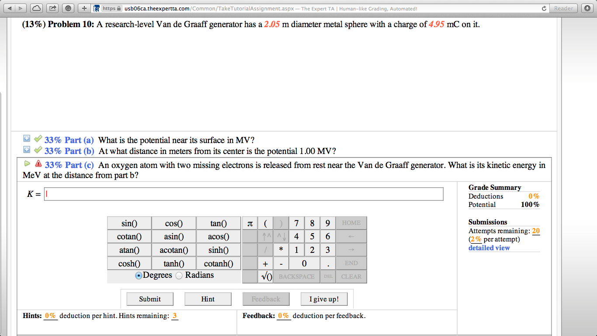Select the Radians radio button
Viewport: 597px width, 336px height.
point(179,276)
